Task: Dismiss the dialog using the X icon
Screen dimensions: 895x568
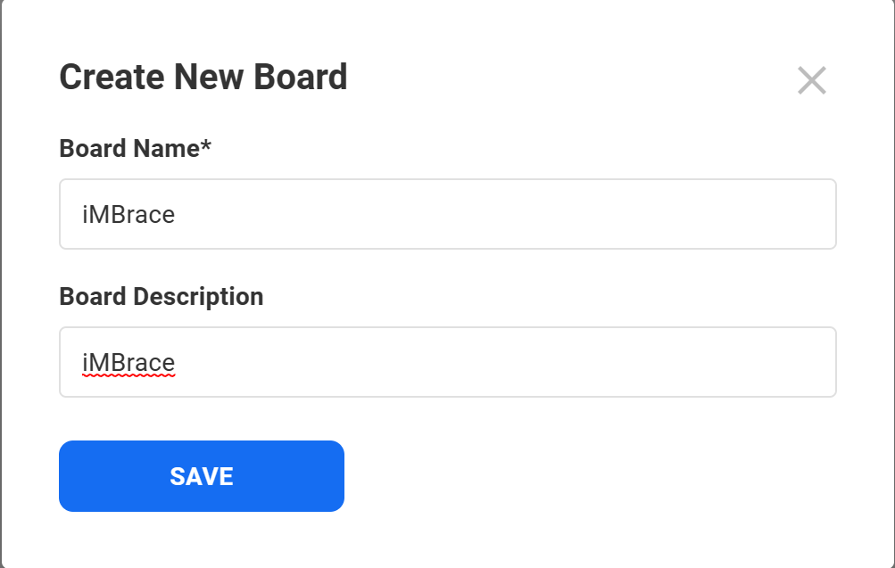Action: (x=811, y=80)
